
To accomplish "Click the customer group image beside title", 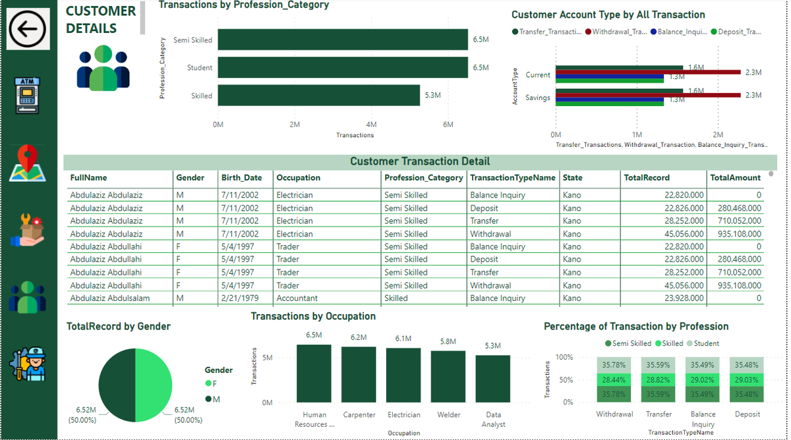I will tap(103, 68).
